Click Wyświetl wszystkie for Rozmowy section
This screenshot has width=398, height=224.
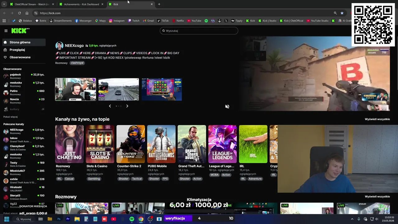click(x=377, y=197)
